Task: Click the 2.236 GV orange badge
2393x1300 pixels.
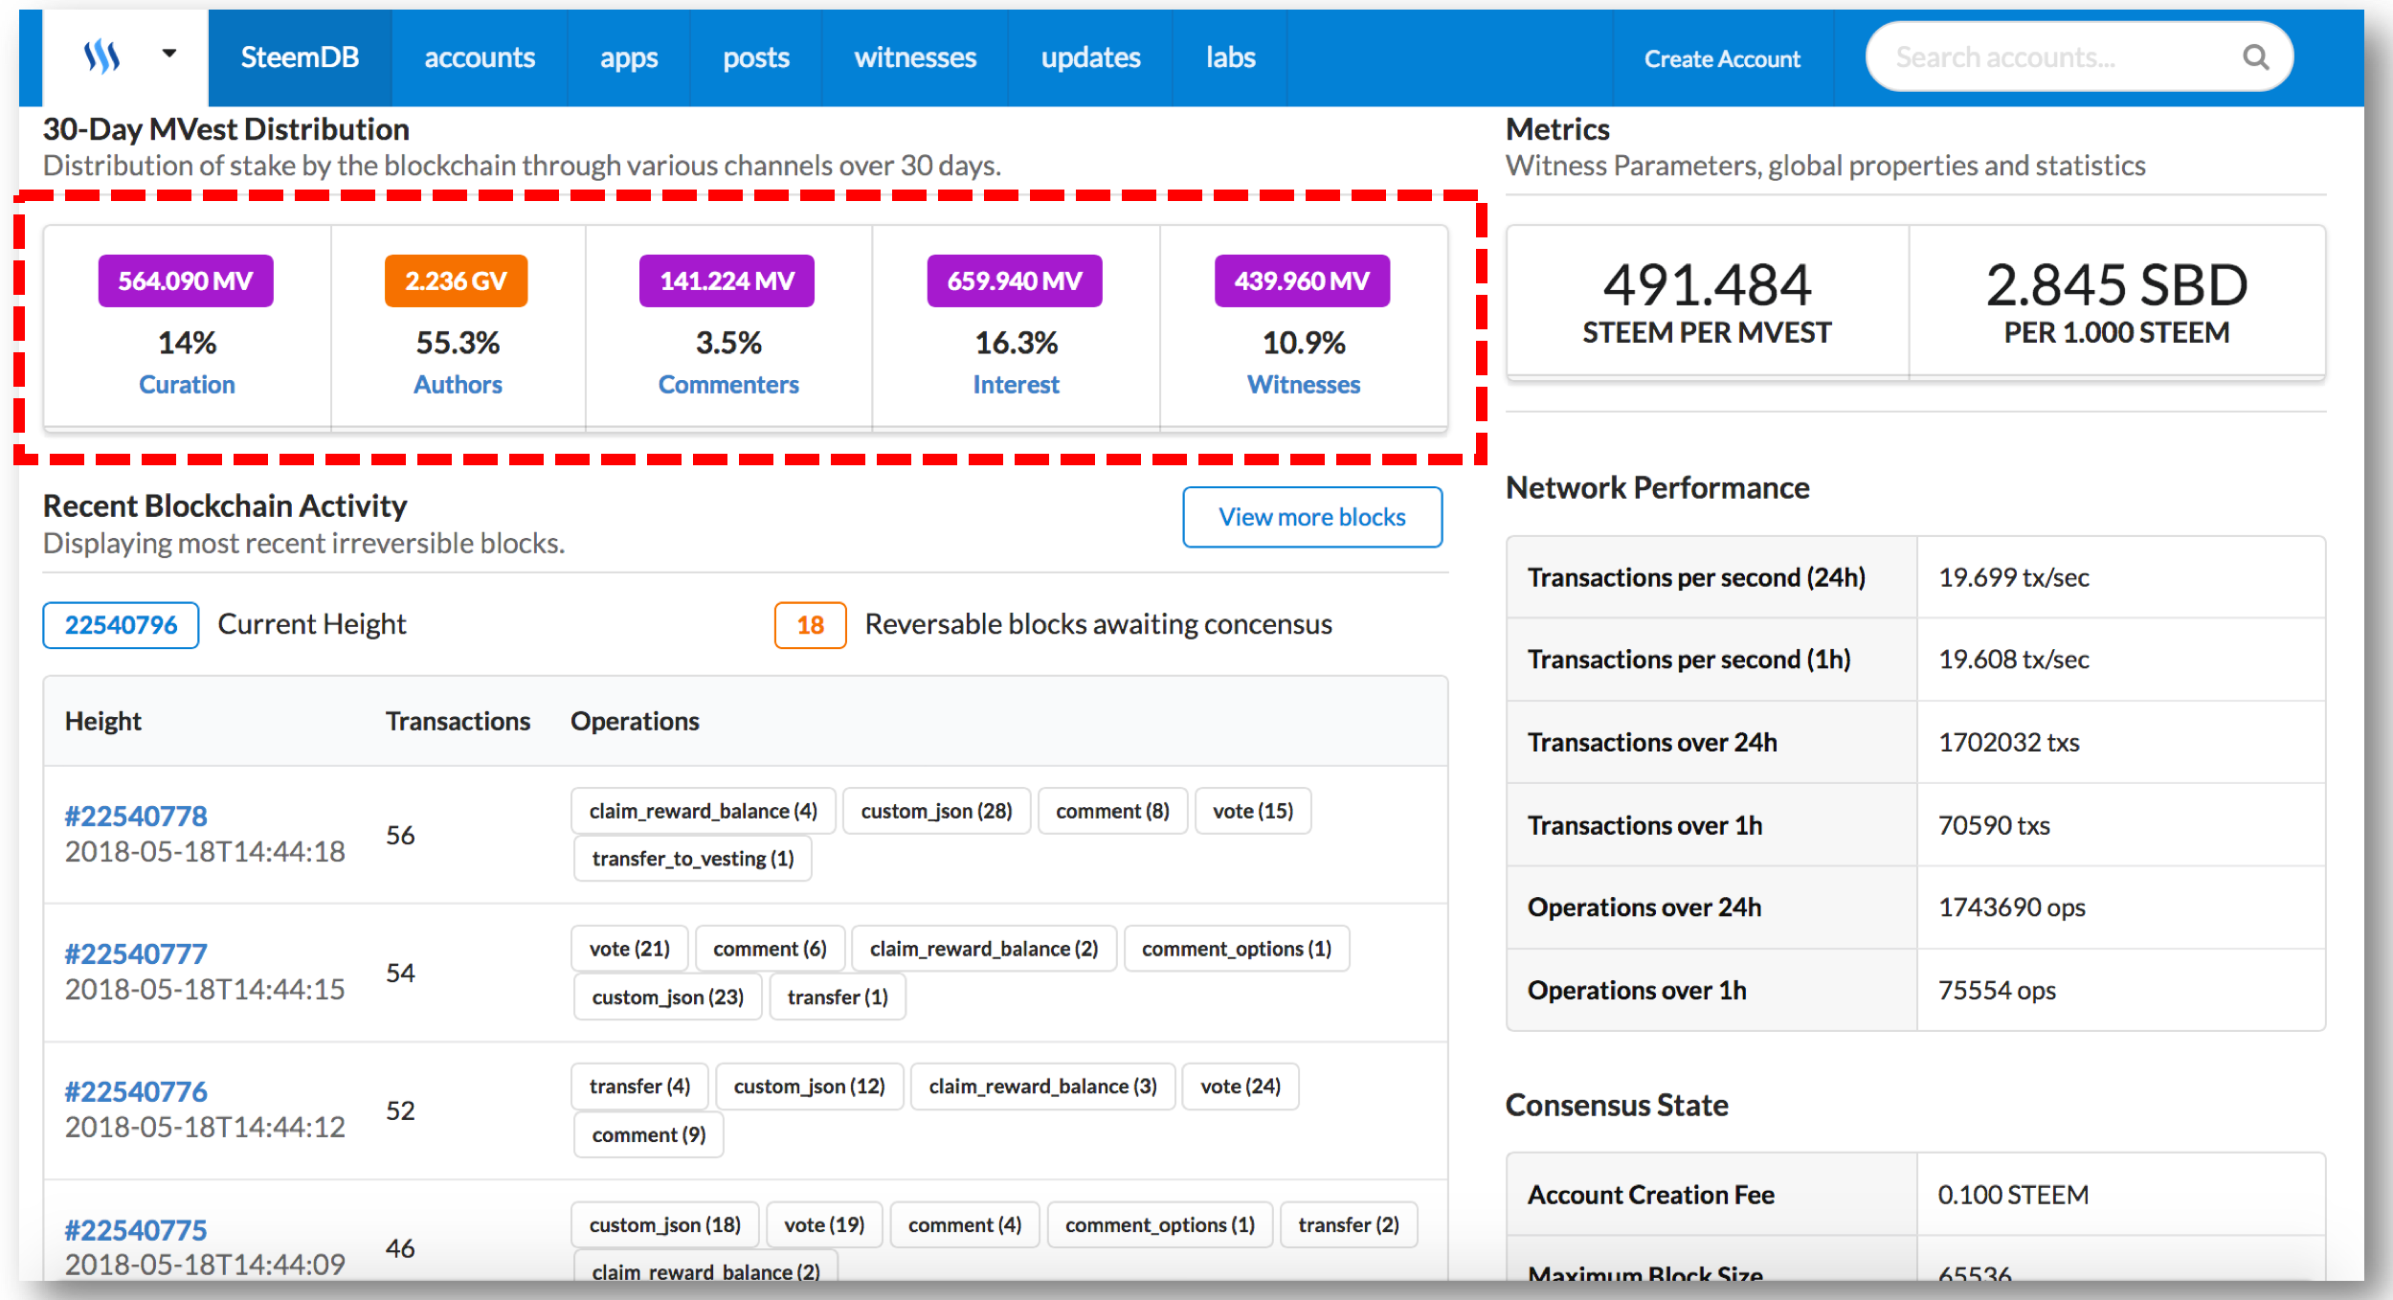Action: (456, 280)
